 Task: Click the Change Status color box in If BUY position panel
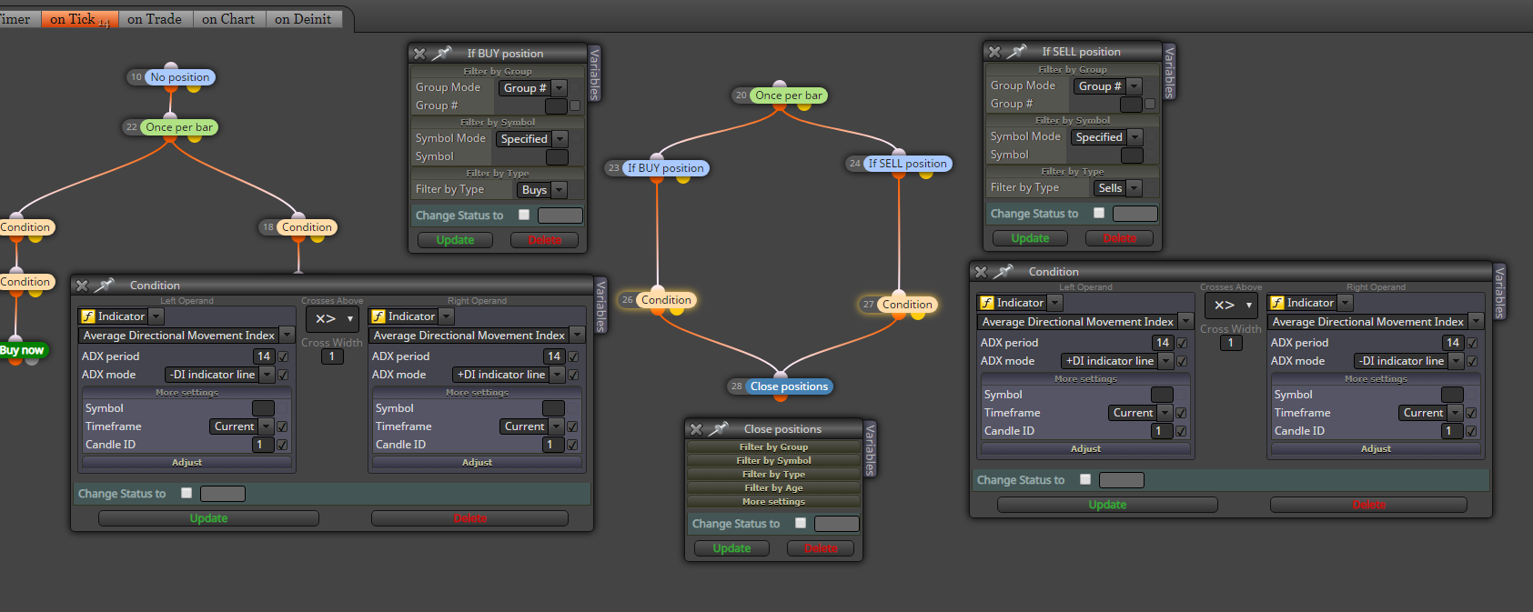pyautogui.click(x=560, y=216)
